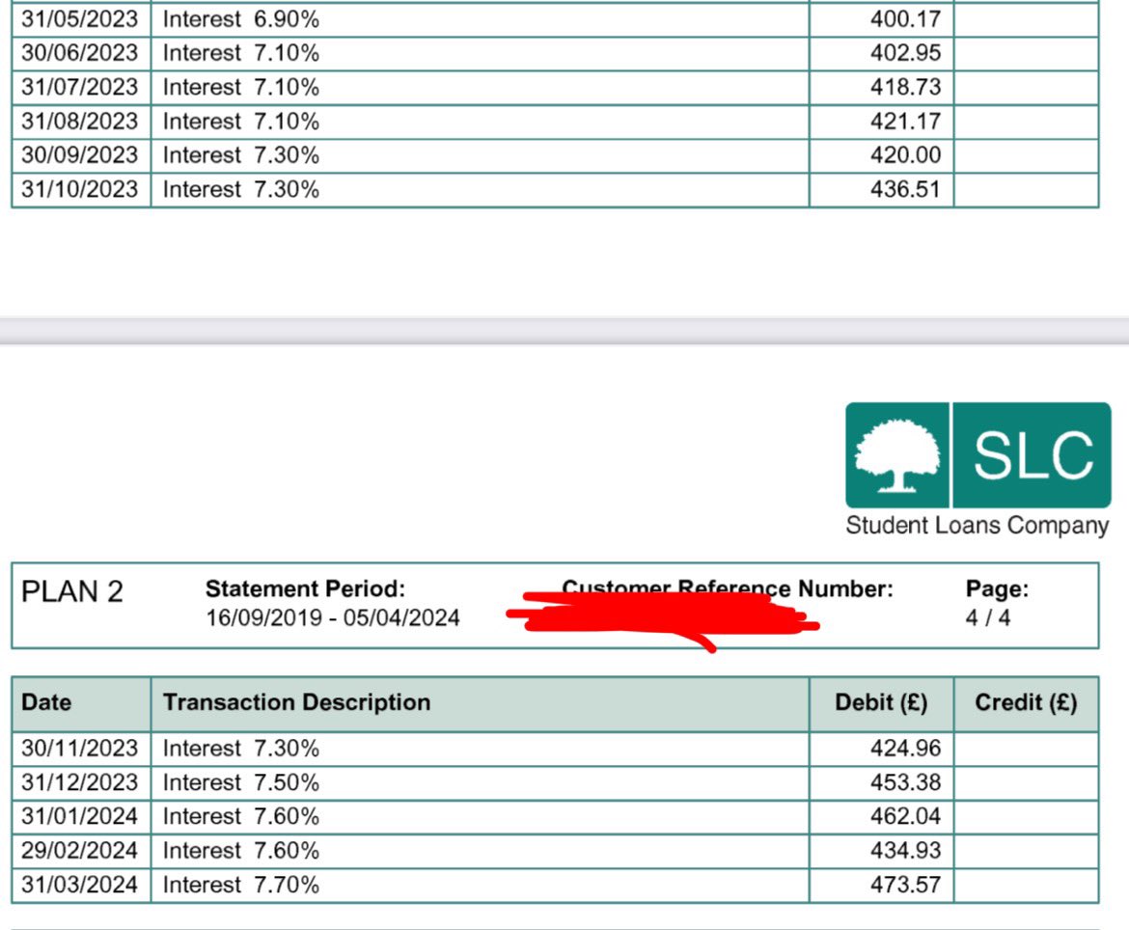1129x930 pixels.
Task: Click the 'Debit (£)' column header
Action: (x=881, y=702)
